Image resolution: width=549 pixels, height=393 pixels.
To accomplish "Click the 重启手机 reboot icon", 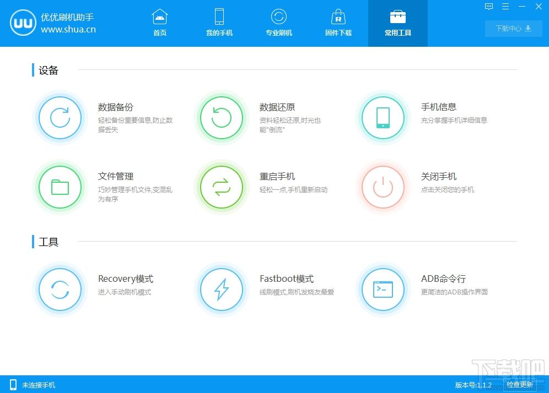I will pos(222,187).
